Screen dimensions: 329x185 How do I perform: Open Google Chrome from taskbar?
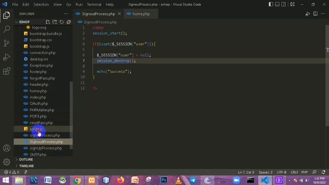click(77, 180)
